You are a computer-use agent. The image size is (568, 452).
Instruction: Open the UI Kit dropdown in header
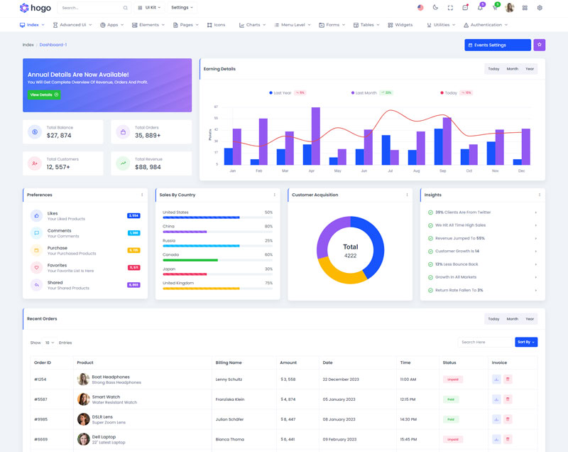(150, 8)
